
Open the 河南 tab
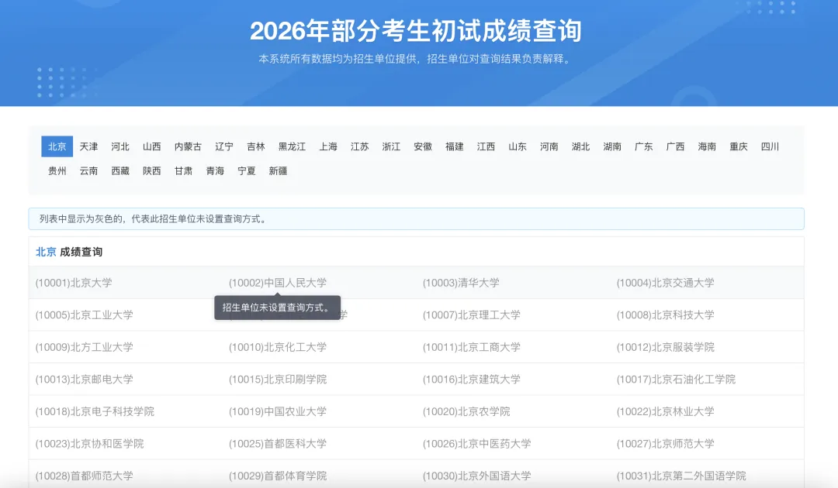point(549,146)
